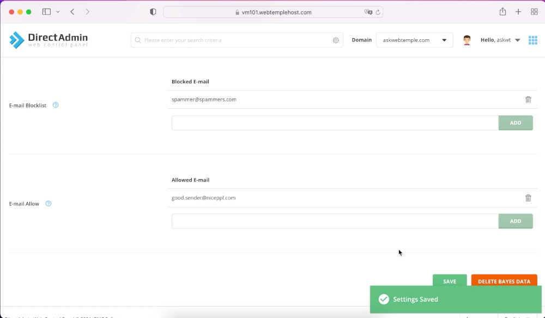Click the user avatar icon
Screen dimensions: 545x318
coord(467,40)
